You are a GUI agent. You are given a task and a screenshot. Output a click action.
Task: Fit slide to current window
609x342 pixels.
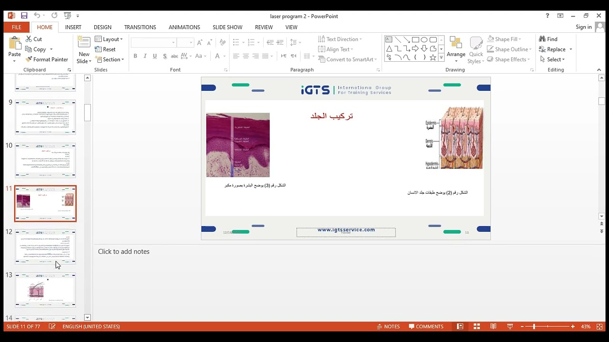[x=599, y=326]
